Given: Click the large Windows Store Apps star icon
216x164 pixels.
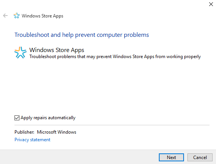Looking at the screenshot, I should pos(21,52).
